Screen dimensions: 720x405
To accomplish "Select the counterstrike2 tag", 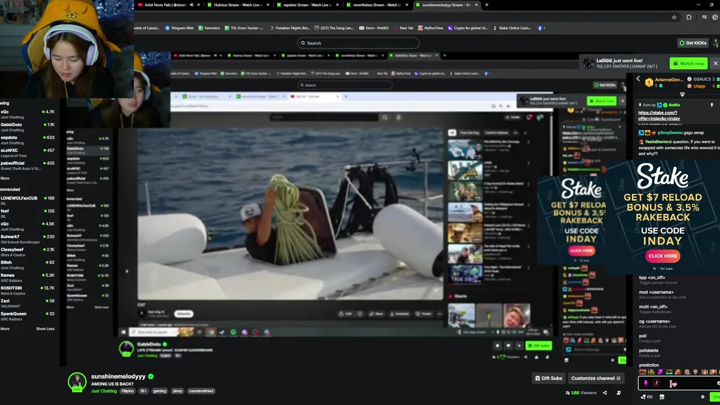I will (x=201, y=391).
